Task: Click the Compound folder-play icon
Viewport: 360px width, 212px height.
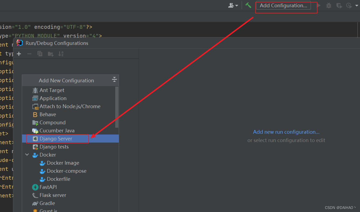Action: click(35, 123)
